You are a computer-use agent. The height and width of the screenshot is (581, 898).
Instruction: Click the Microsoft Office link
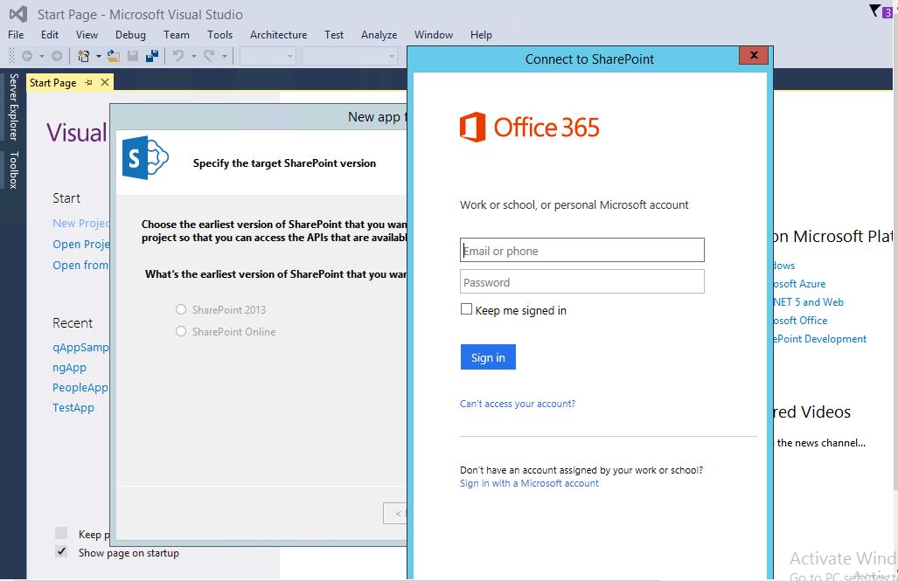click(x=801, y=321)
